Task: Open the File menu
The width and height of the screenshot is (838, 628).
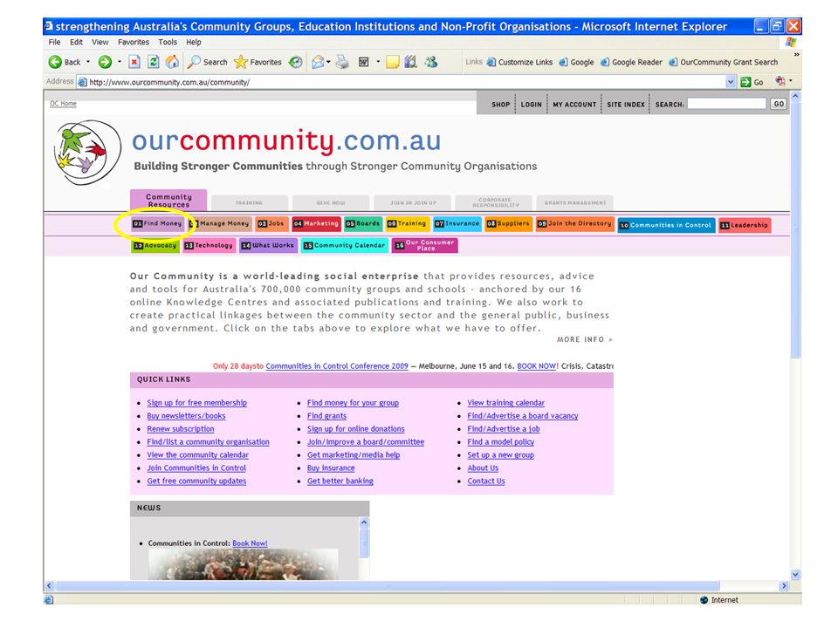Action: coord(54,42)
